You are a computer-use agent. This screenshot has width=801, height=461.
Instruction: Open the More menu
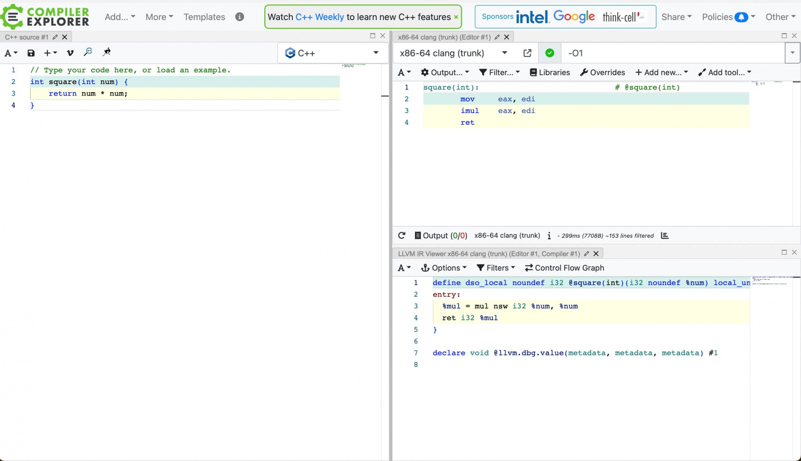[159, 17]
